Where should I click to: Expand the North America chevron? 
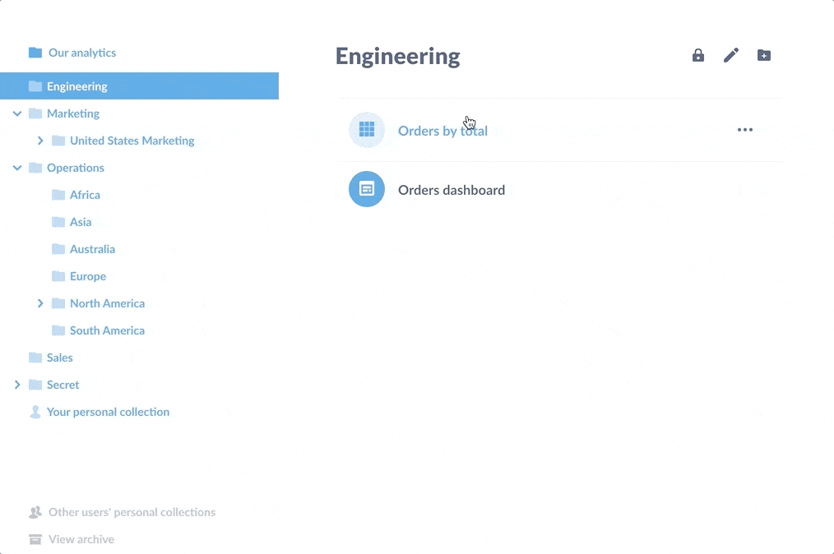[x=40, y=303]
